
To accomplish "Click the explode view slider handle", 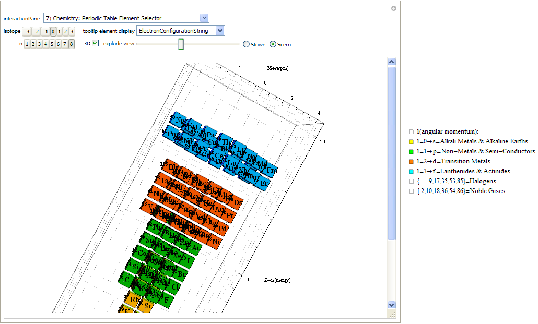I will tap(181, 44).
